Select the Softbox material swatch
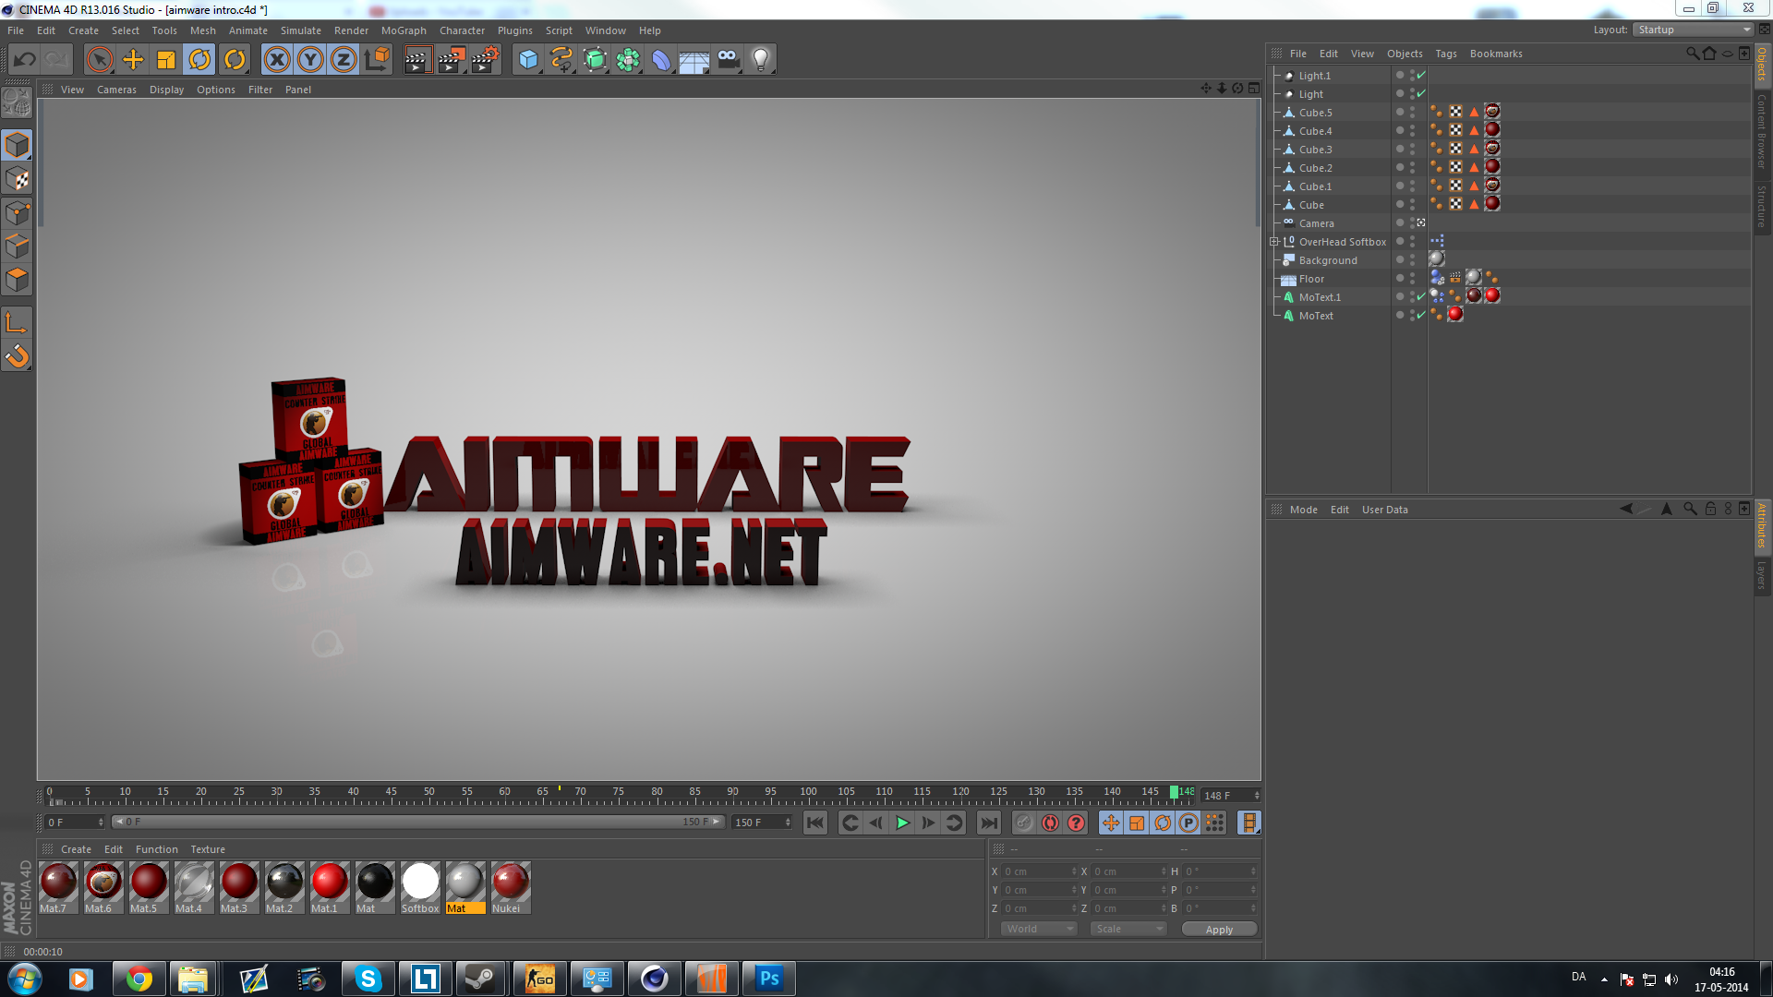Image resolution: width=1773 pixels, height=997 pixels. [420, 883]
